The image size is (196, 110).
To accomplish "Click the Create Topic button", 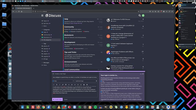I will pyautogui.click(x=57, y=100).
